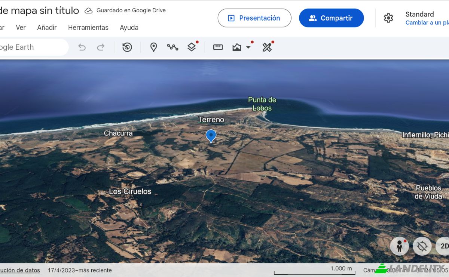Open historical imagery clock icon

pyautogui.click(x=127, y=47)
